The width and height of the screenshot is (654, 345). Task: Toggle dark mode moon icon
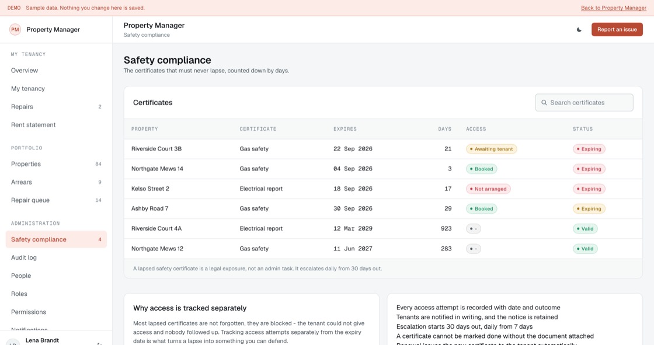click(579, 30)
